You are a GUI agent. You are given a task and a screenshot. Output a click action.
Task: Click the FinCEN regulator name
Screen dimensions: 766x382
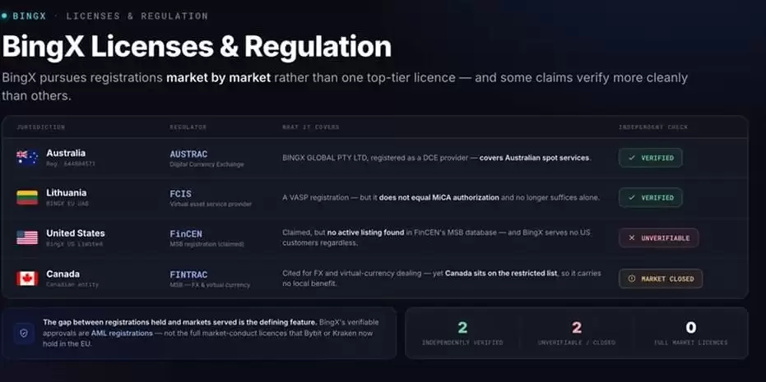coord(186,234)
